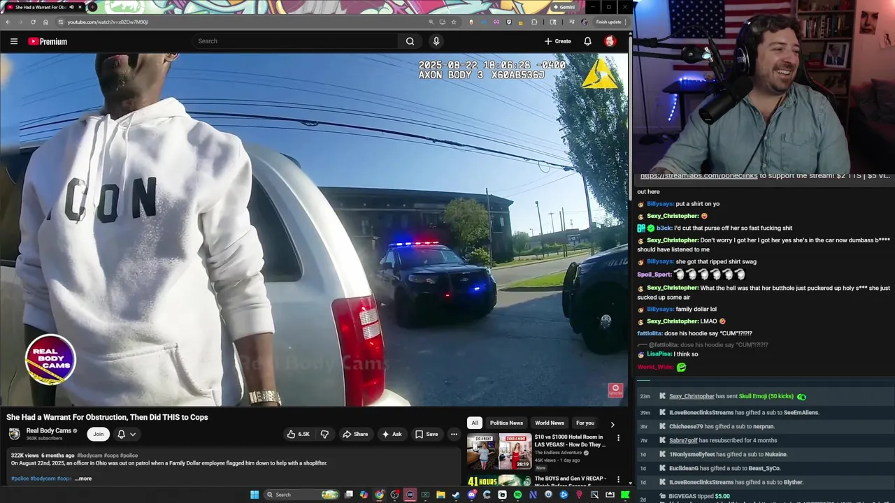
Task: Select the For you chip
Action: (x=585, y=423)
